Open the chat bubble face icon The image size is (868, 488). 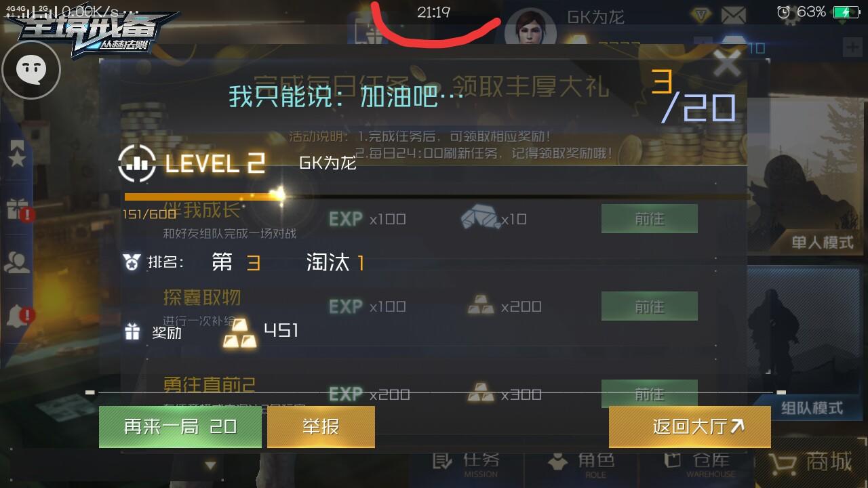(31, 68)
